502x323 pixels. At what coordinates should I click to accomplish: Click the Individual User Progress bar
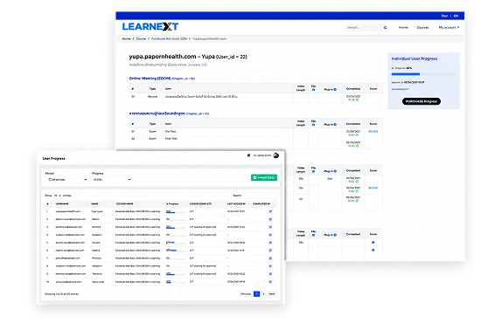coord(423,74)
